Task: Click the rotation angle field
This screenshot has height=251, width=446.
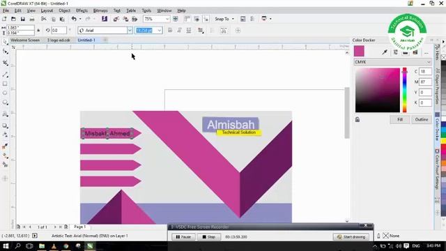Action: pyautogui.click(x=59, y=31)
